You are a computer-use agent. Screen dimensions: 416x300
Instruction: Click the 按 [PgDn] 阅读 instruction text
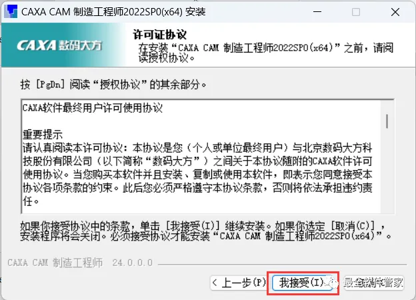coord(113,85)
